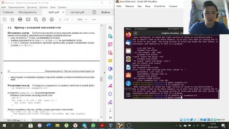
Task: Switch to the Инструменты tab in Acrobat
Action: [28, 12]
